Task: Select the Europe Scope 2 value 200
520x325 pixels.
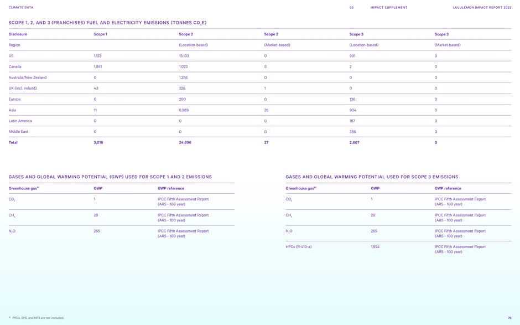Action: tap(183, 99)
